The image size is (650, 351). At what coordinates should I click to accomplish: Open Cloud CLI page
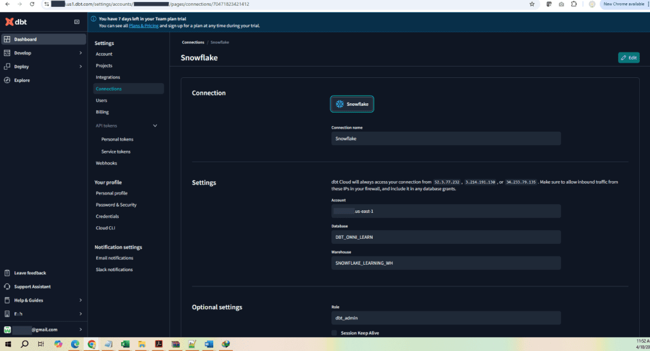click(105, 228)
